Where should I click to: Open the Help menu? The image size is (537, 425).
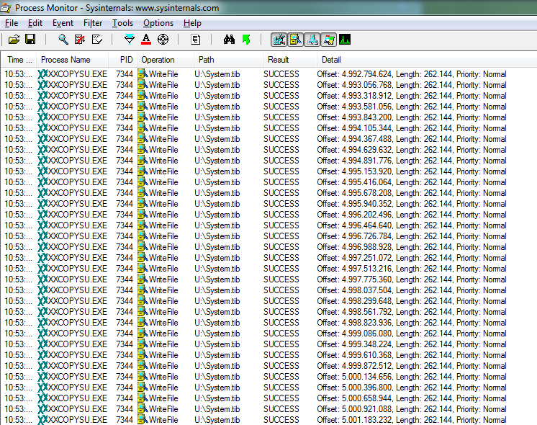pyautogui.click(x=192, y=23)
